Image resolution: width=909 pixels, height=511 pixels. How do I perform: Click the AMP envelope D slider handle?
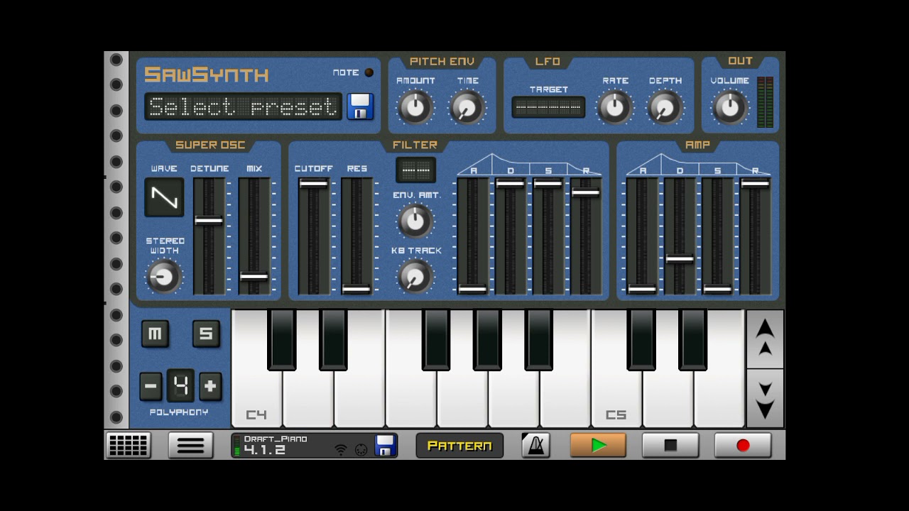point(680,259)
